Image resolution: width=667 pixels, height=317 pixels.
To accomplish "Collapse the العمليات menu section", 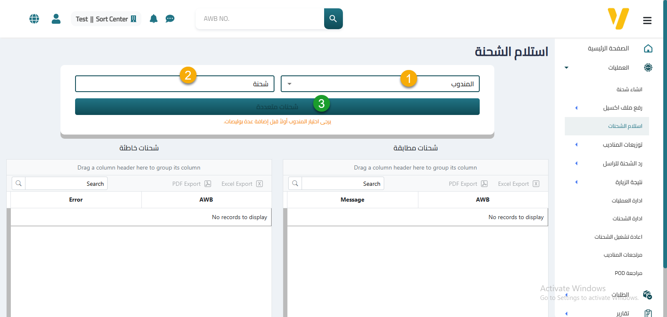I will (566, 67).
